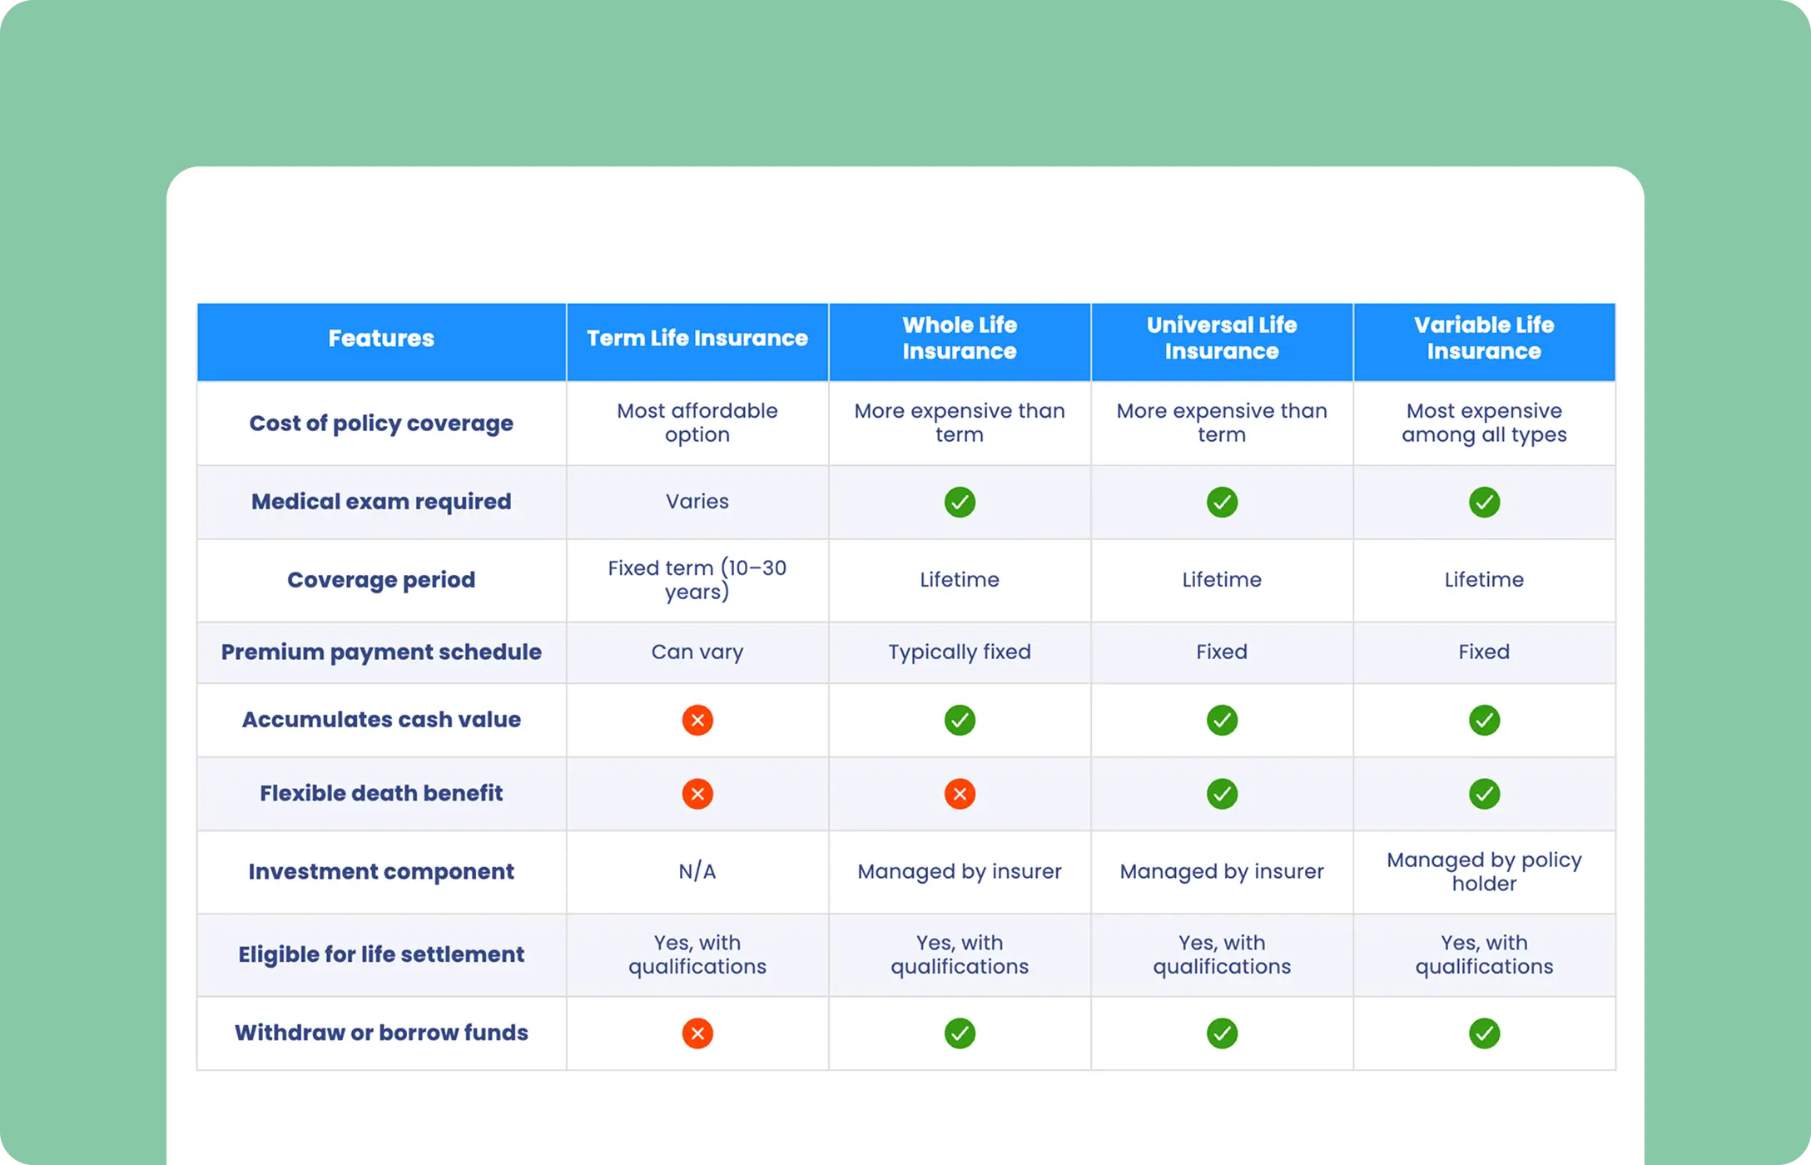Screen dimensions: 1811x1165
Task: Select the Term Life Insurance column header
Action: pos(697,339)
